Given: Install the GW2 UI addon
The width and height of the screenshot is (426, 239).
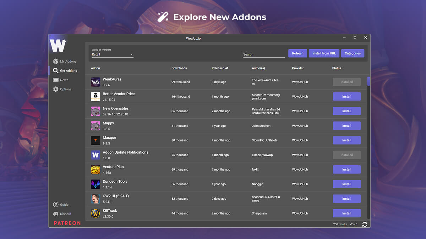Looking at the screenshot, I should (x=346, y=199).
